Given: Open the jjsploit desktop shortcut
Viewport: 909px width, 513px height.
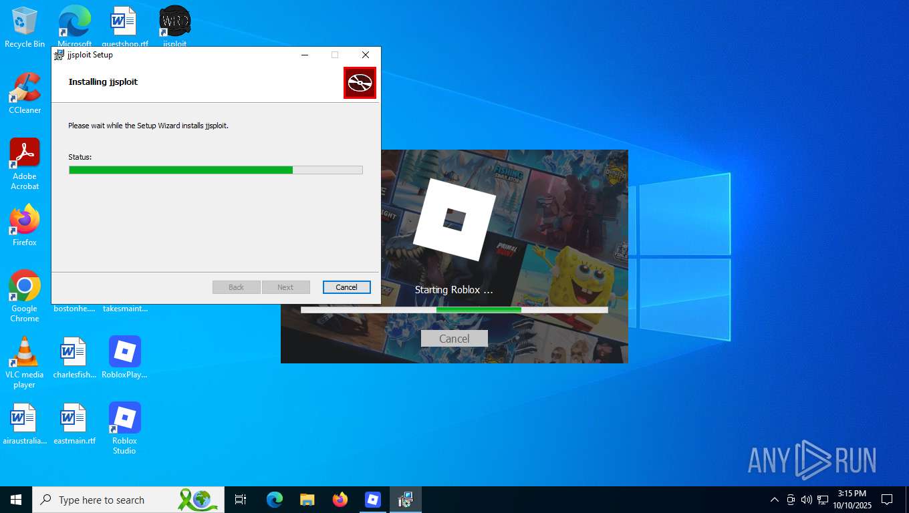Looking at the screenshot, I should pyautogui.click(x=174, y=27).
